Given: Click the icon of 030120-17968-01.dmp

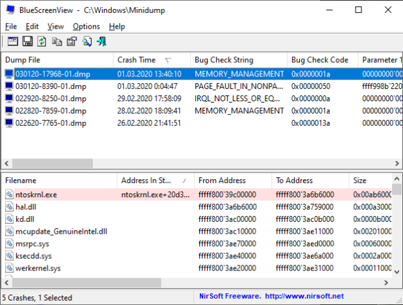Looking at the screenshot, I should pos(9,74).
